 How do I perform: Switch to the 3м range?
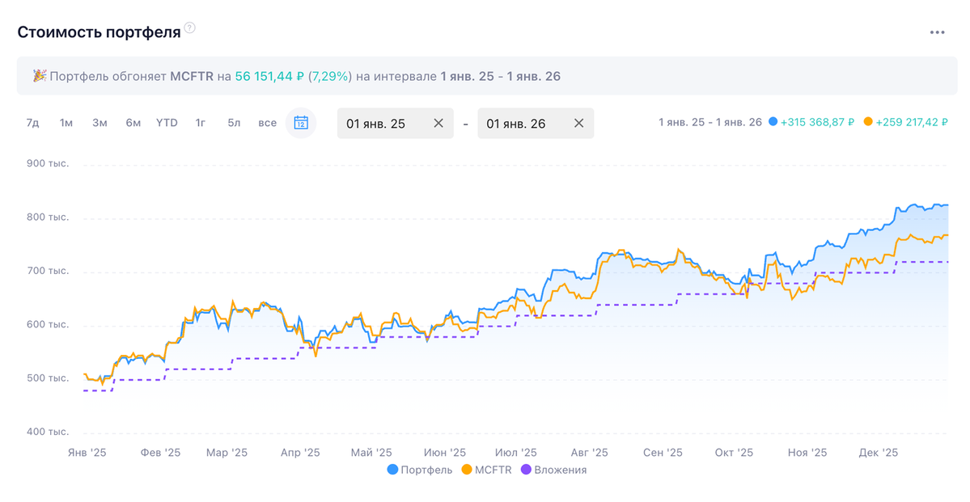[100, 123]
